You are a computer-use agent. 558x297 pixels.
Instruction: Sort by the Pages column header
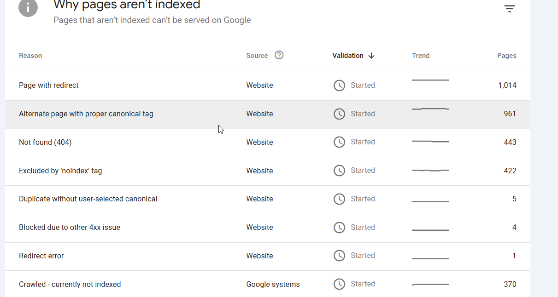pos(506,56)
